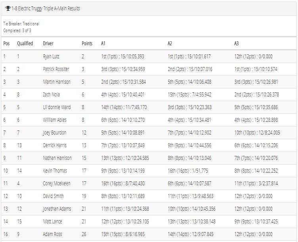Click David Smith's A2 result 13/9:48.563
The height and width of the screenshot is (242, 298).
point(203,196)
